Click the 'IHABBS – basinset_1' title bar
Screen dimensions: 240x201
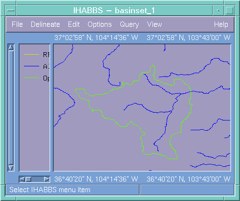pos(114,10)
